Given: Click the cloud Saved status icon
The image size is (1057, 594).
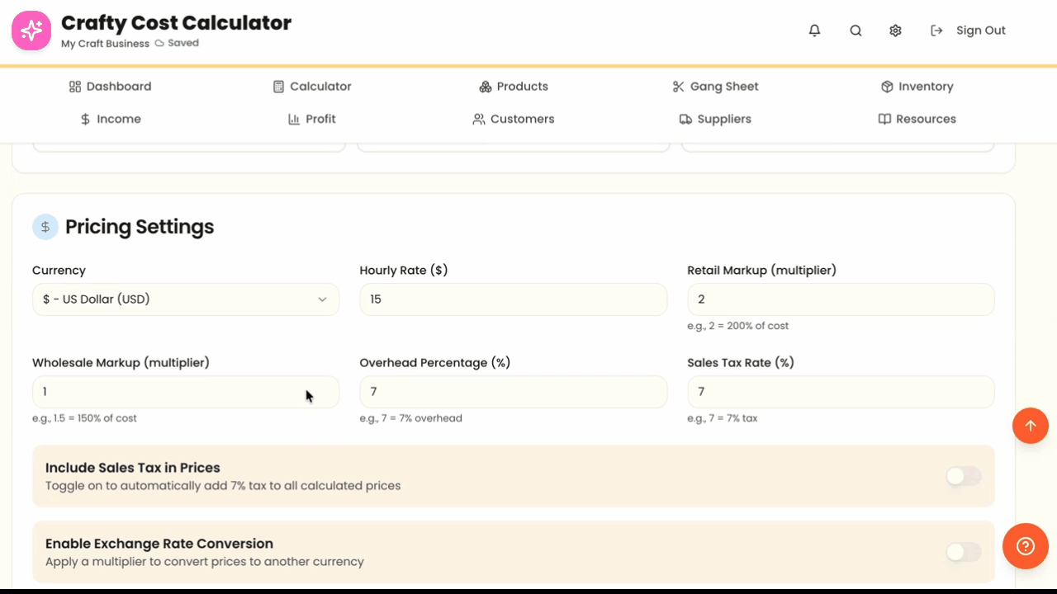Looking at the screenshot, I should click(x=160, y=43).
